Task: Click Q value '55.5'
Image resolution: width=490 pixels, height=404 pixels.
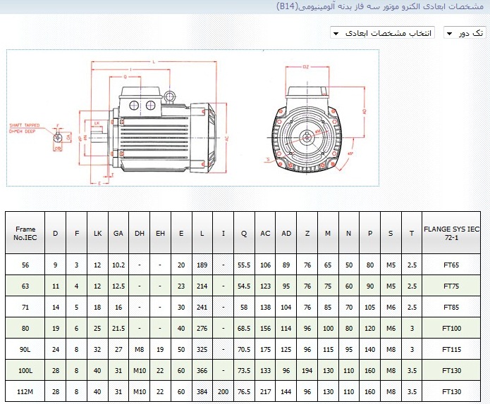Action: 244,265
